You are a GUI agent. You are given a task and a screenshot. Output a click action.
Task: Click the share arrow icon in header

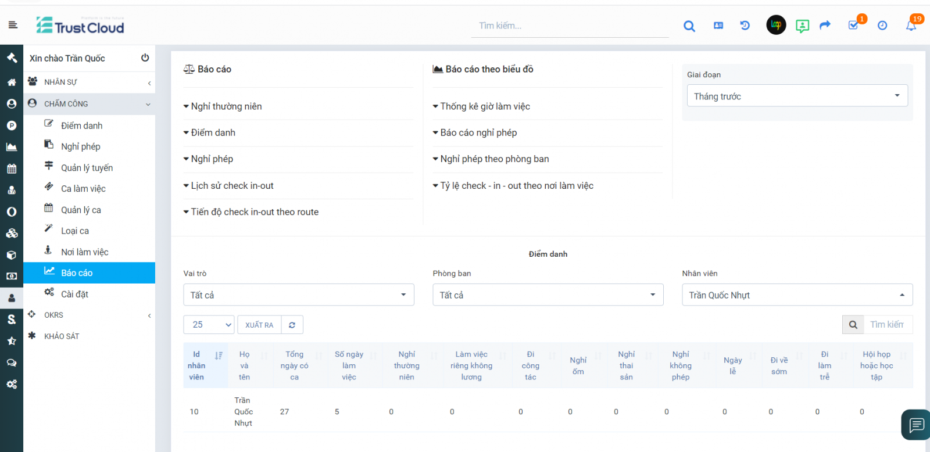(825, 25)
